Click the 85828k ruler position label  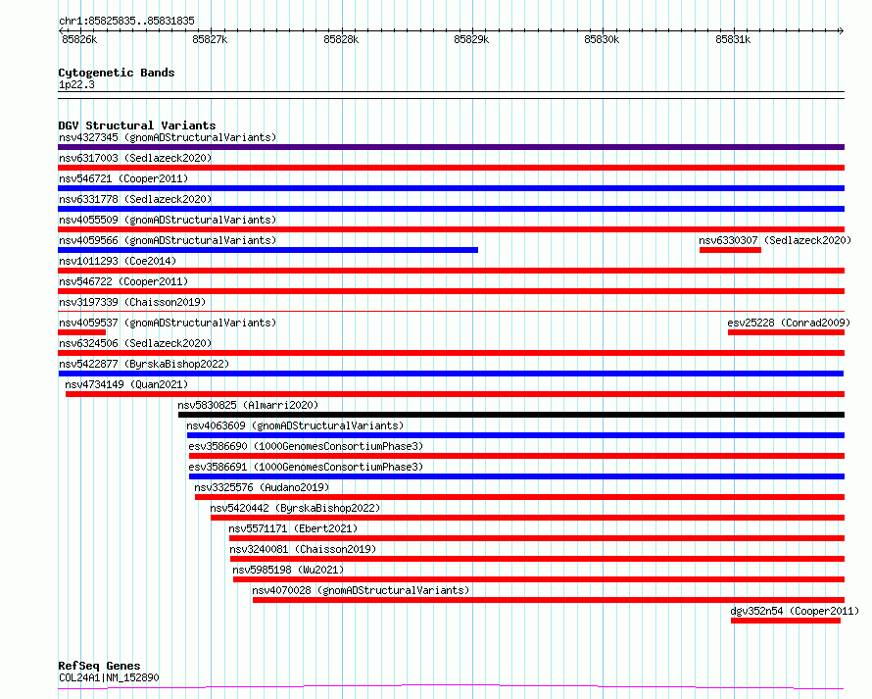[x=341, y=39]
